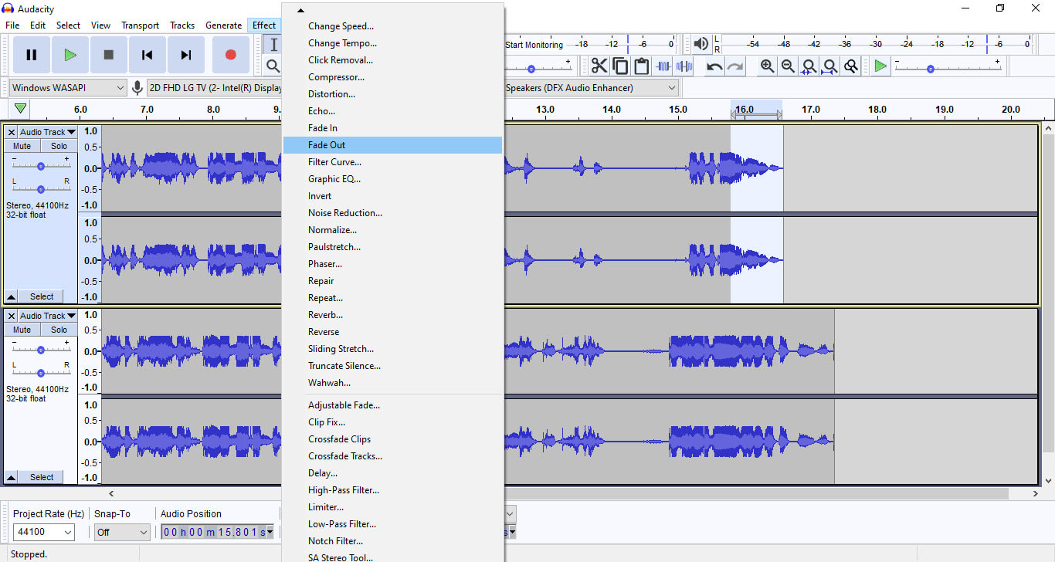Click the small green Play-at-Speed button
Viewport: 1055px width, 562px height.
click(880, 66)
